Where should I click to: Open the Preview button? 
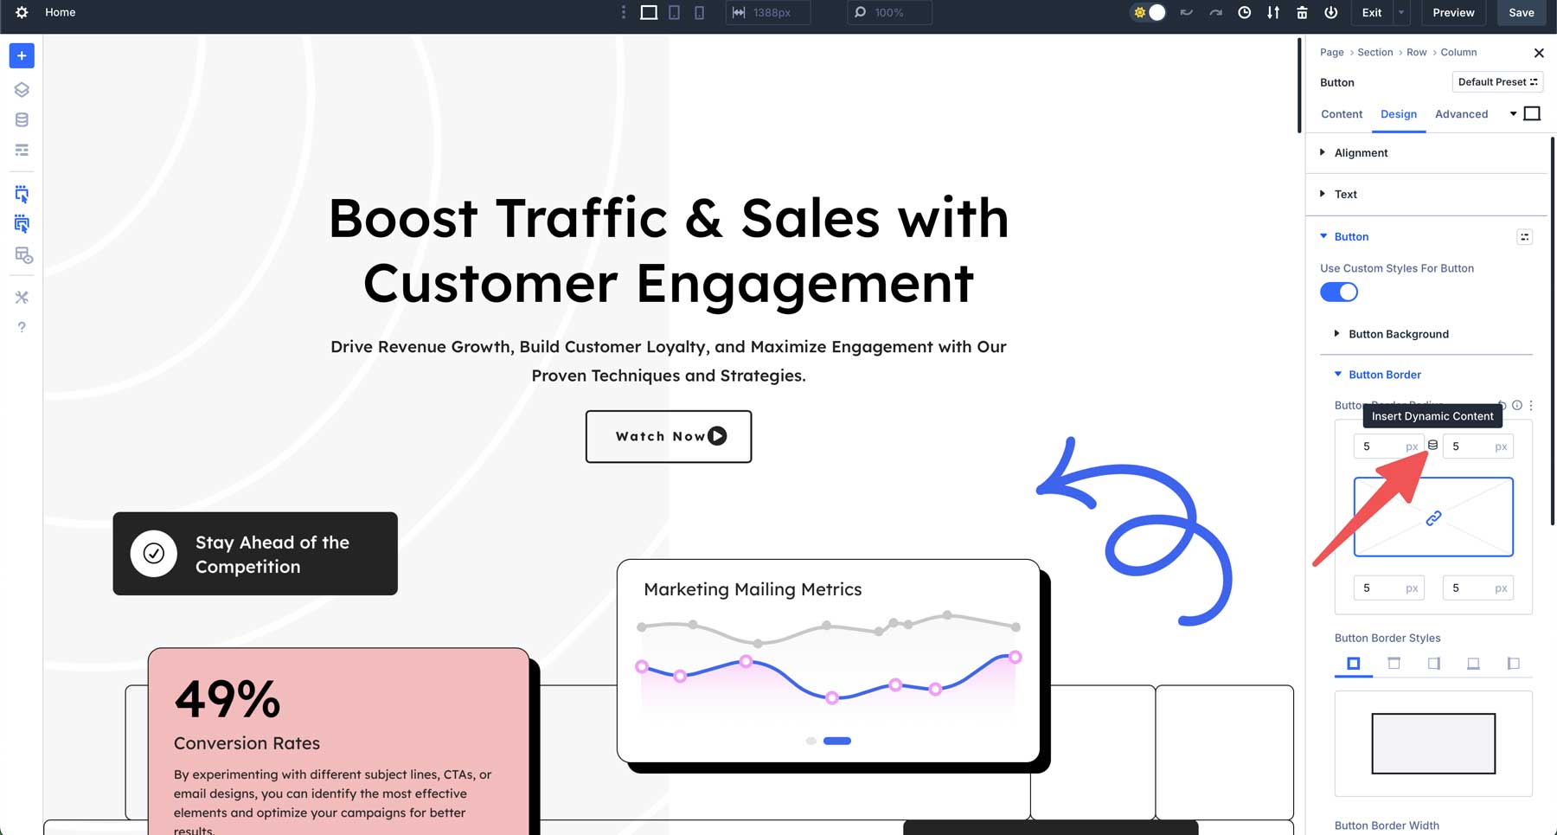click(x=1453, y=13)
